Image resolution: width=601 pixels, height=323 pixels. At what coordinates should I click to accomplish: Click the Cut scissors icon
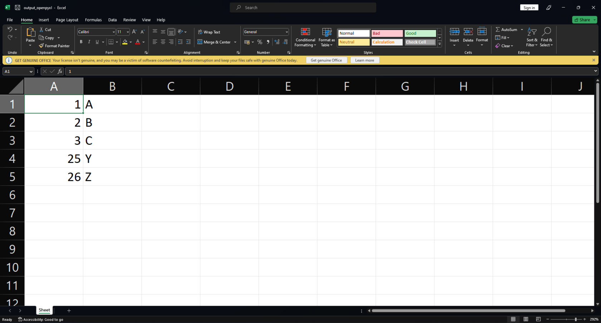(41, 30)
